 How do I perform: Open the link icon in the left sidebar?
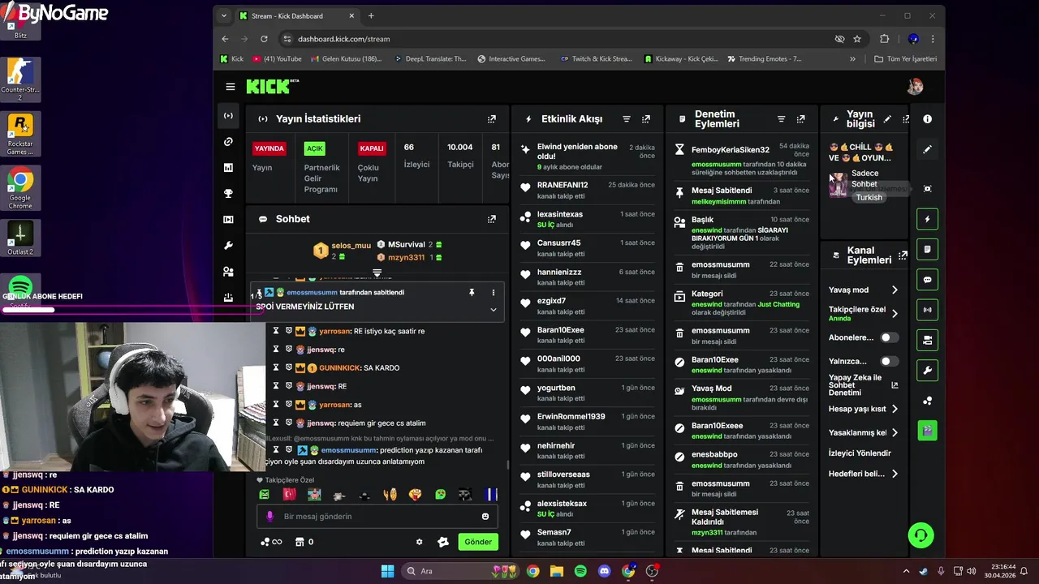click(228, 142)
